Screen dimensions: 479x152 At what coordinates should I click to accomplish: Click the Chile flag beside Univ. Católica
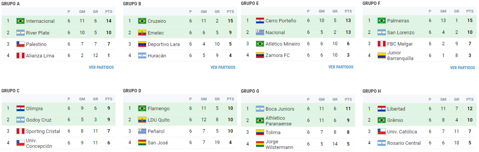click(x=382, y=131)
